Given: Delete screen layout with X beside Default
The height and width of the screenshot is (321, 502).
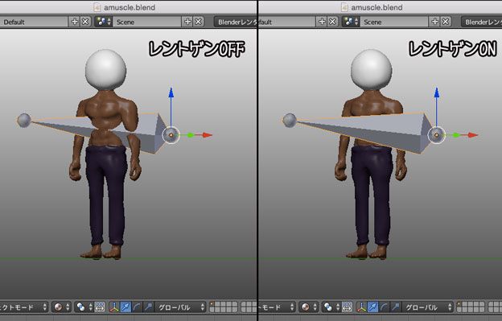Looking at the screenshot, I should [x=85, y=22].
